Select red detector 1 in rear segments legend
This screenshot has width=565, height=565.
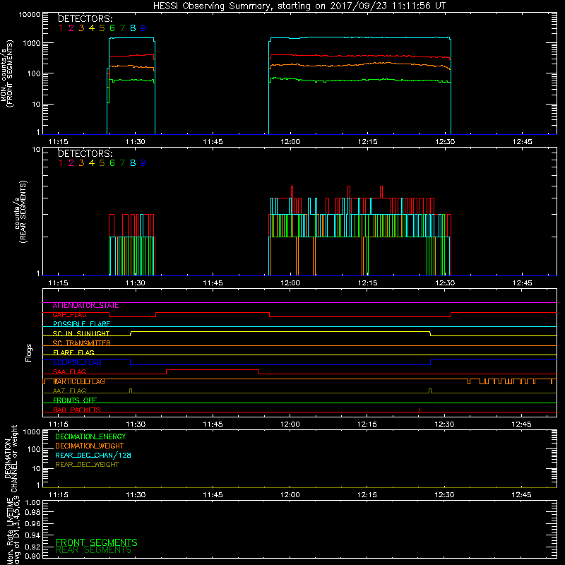click(61, 163)
